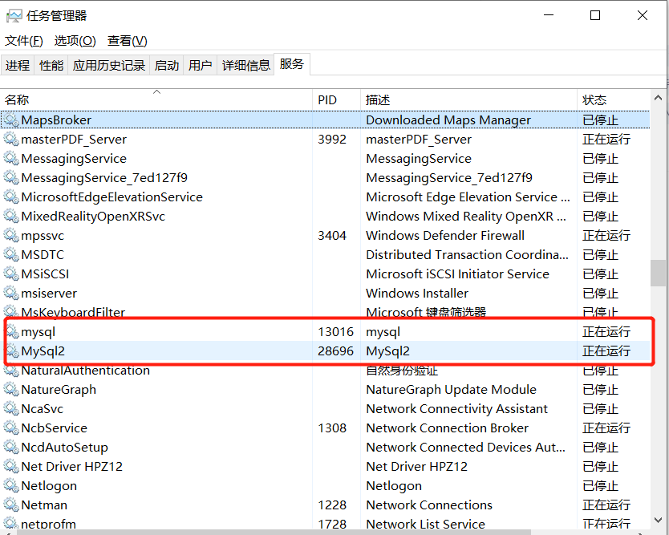Open the 查看(V) menu

point(128,41)
